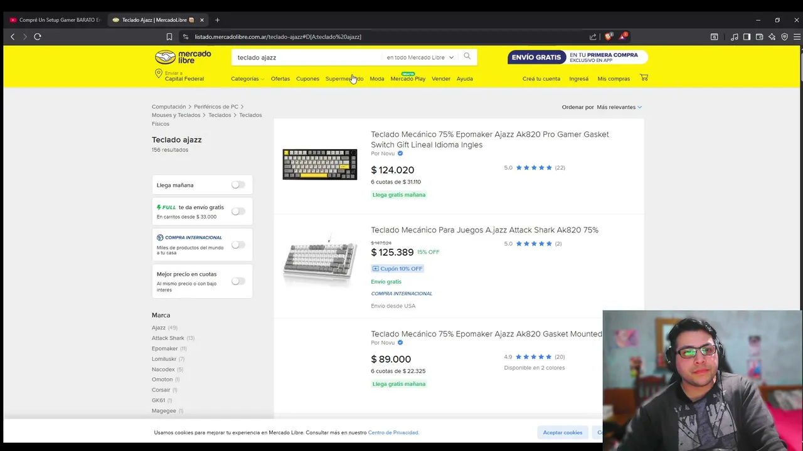
Task: Click the Creá tu cuenta link
Action: click(x=541, y=79)
